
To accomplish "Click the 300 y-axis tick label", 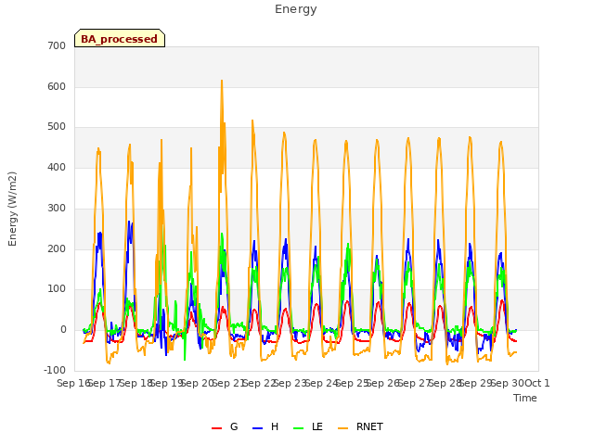I will point(57,208).
